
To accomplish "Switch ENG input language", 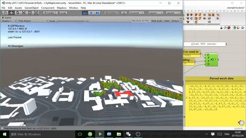I will click(227, 134).
